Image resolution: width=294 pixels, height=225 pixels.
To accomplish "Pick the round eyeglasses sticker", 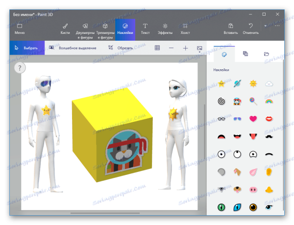I will coord(221,119).
